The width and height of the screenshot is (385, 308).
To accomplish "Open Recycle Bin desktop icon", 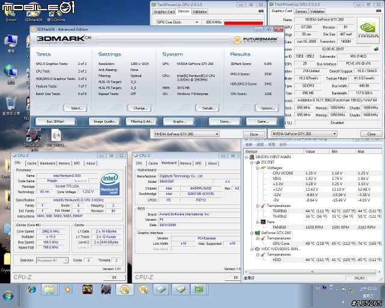I will point(11,106).
